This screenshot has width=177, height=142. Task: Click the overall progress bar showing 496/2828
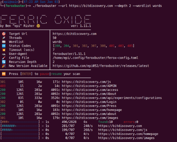pyautogui.click(x=20, y=122)
